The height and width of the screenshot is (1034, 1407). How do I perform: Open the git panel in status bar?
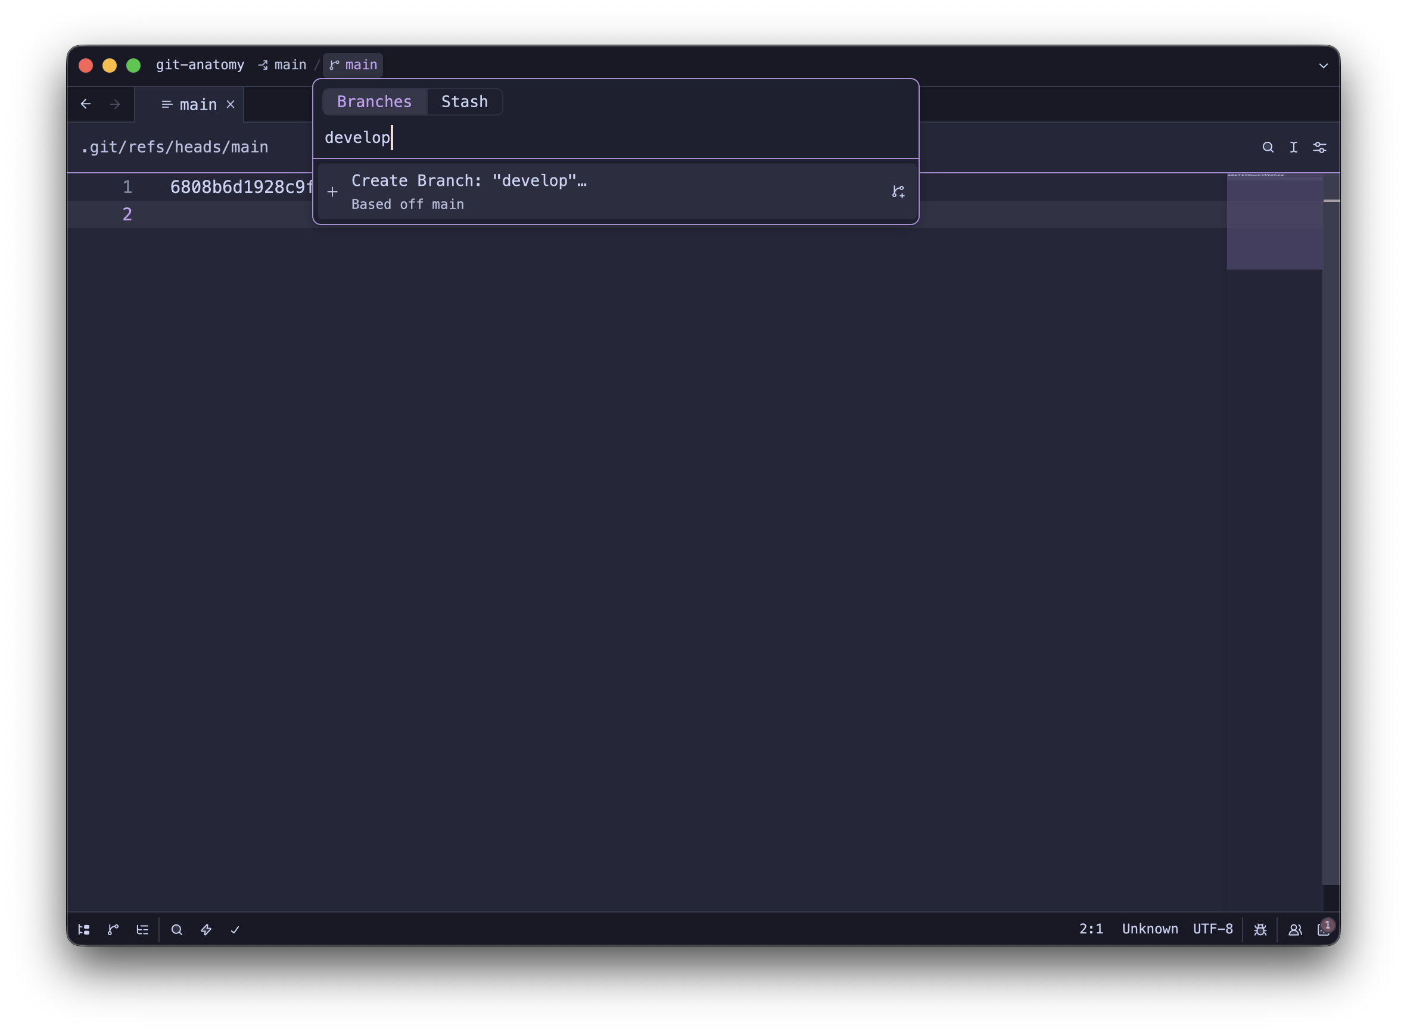pyautogui.click(x=113, y=930)
